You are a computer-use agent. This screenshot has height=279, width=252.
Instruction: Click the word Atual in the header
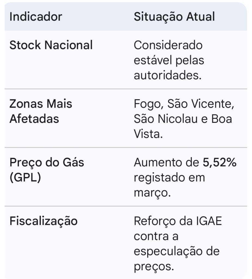pos(200,17)
